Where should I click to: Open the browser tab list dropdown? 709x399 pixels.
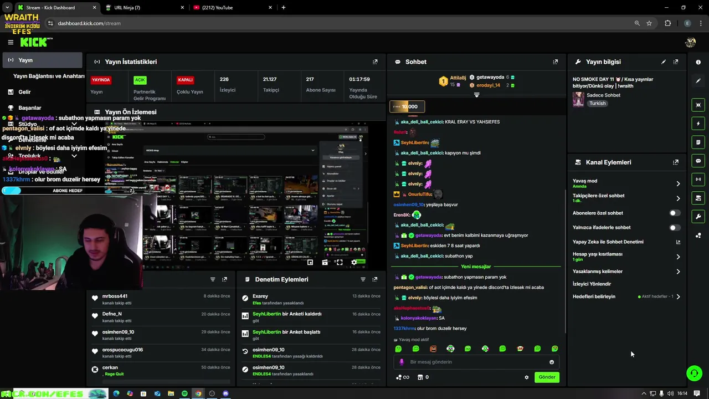click(7, 7)
